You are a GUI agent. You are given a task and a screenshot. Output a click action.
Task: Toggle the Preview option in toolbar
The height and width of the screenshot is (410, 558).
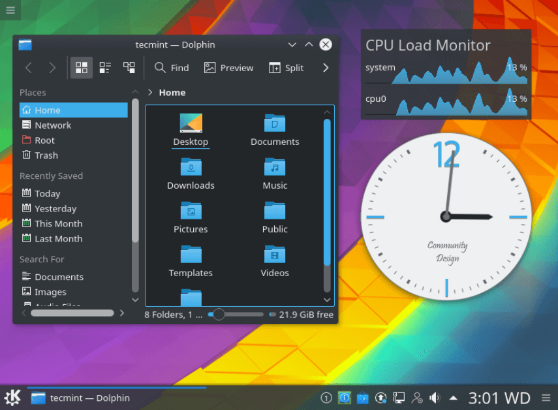point(228,68)
